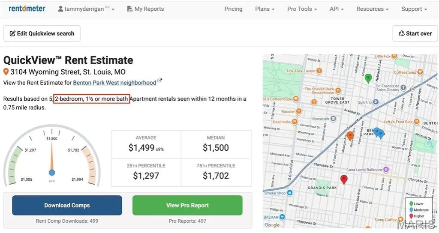Click the Roosevelt school map pin
Viewport: 439px width, 233px height.
[333, 119]
